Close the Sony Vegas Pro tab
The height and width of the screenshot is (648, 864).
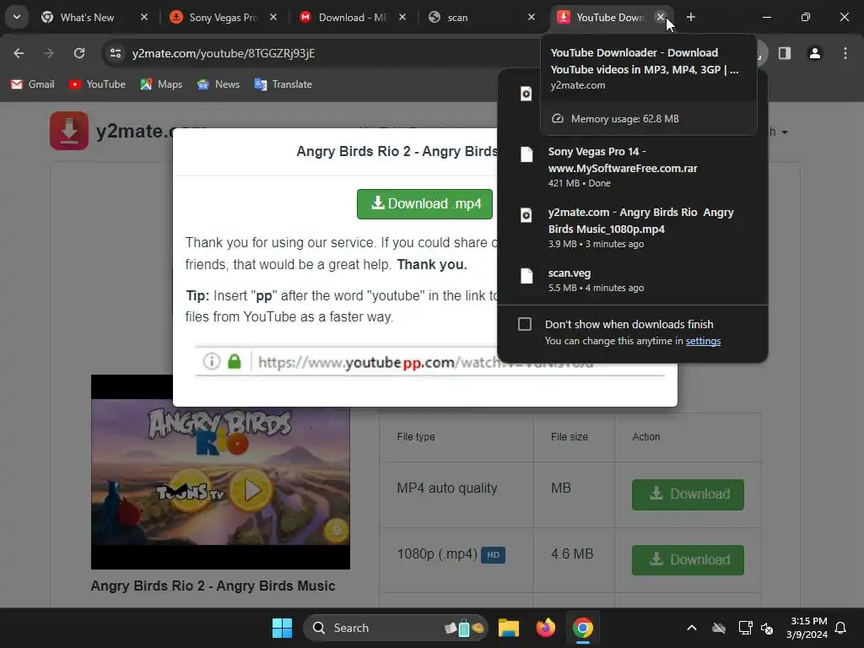tap(273, 17)
